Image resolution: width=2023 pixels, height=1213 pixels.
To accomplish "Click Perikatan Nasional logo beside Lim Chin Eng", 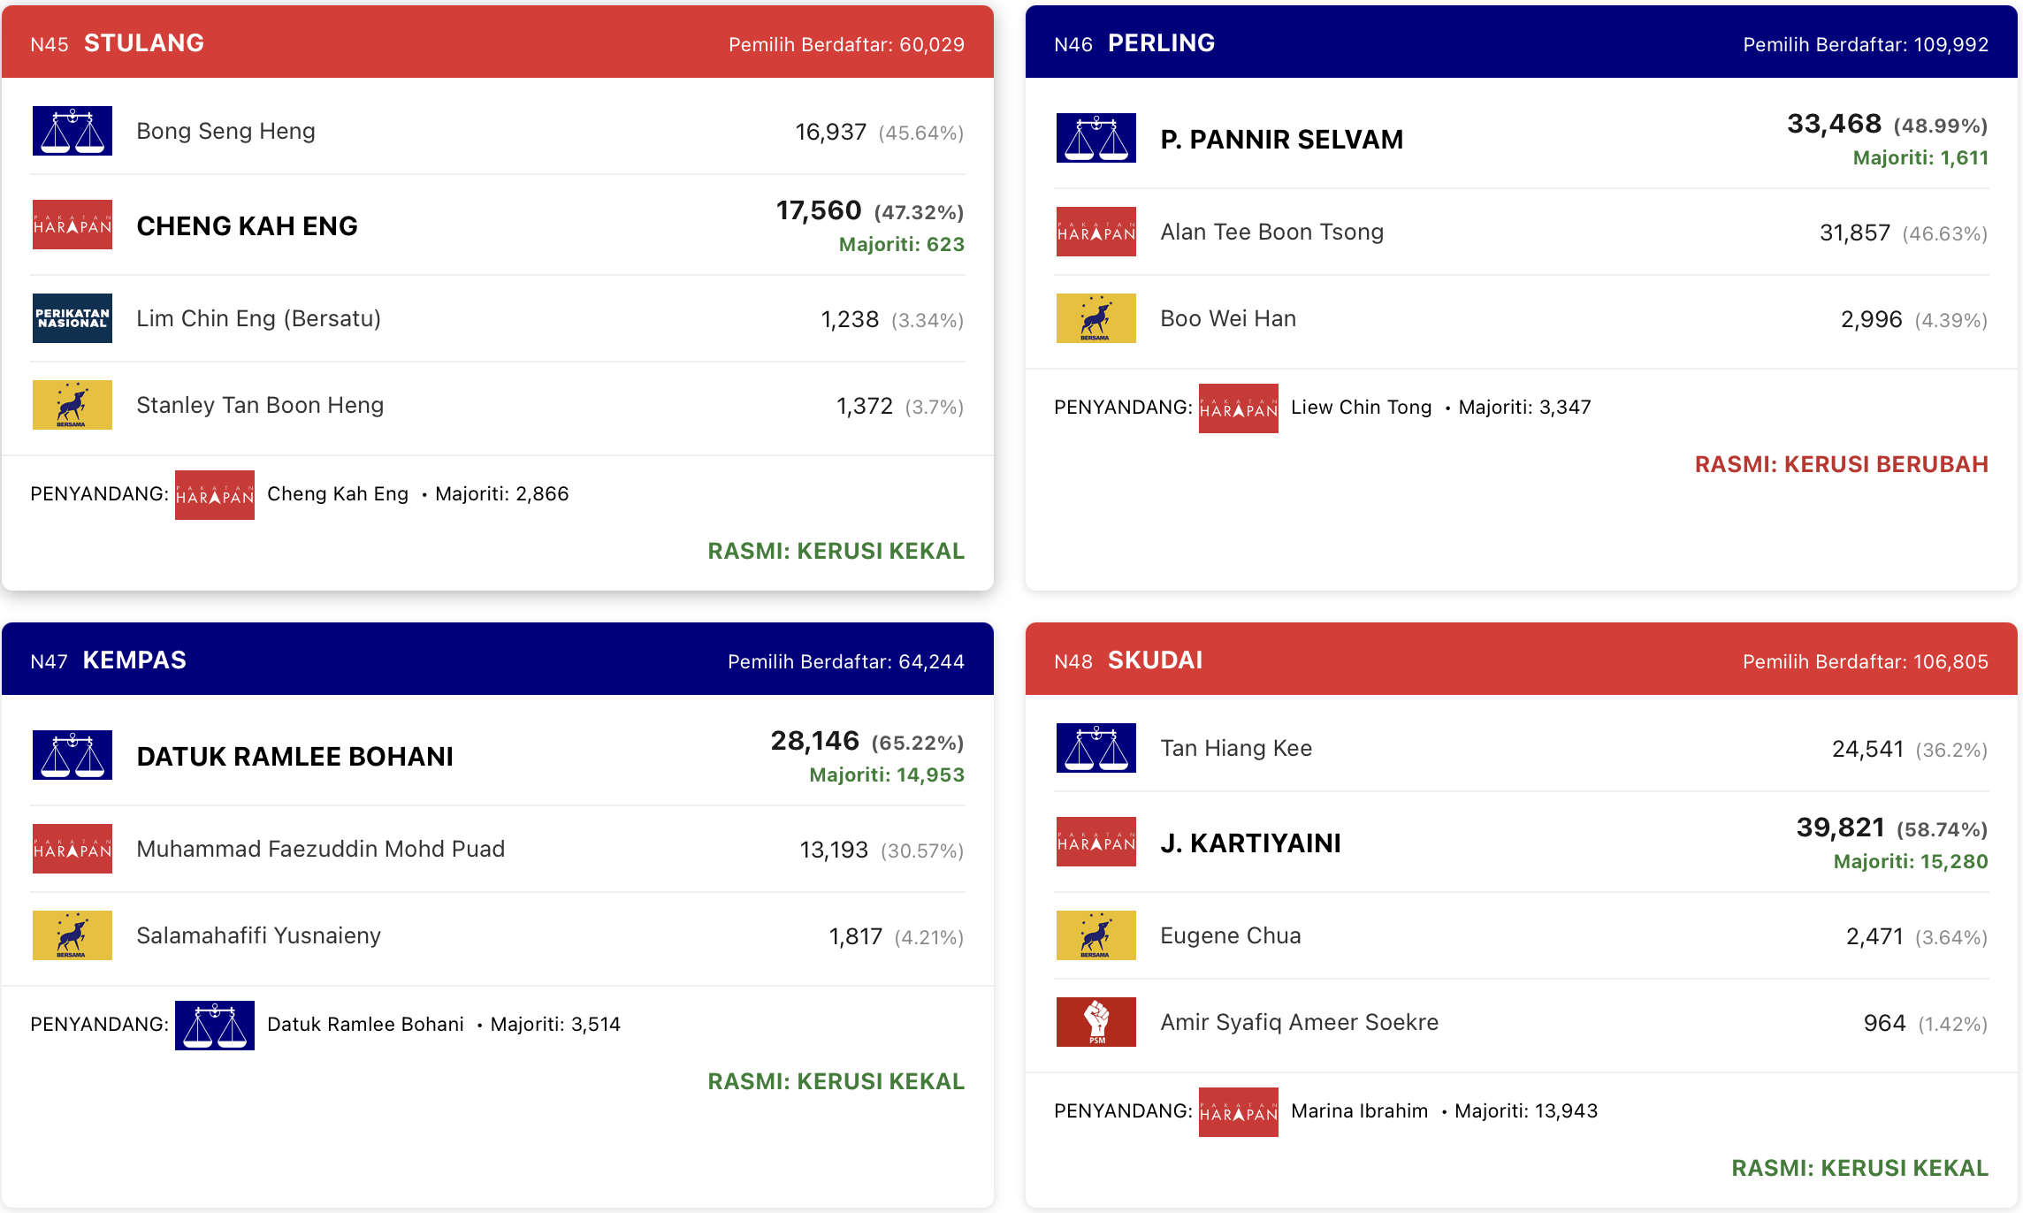I will (73, 318).
